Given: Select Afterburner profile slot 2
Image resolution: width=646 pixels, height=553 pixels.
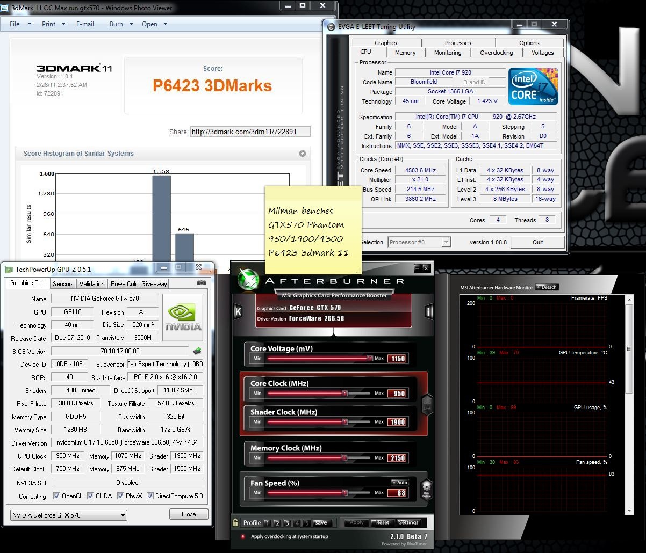Looking at the screenshot, I should point(277,523).
